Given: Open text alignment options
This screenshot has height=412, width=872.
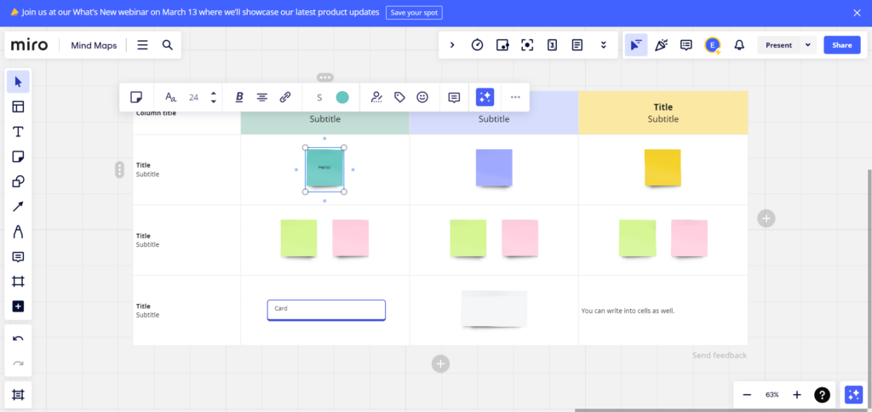Looking at the screenshot, I should (262, 97).
